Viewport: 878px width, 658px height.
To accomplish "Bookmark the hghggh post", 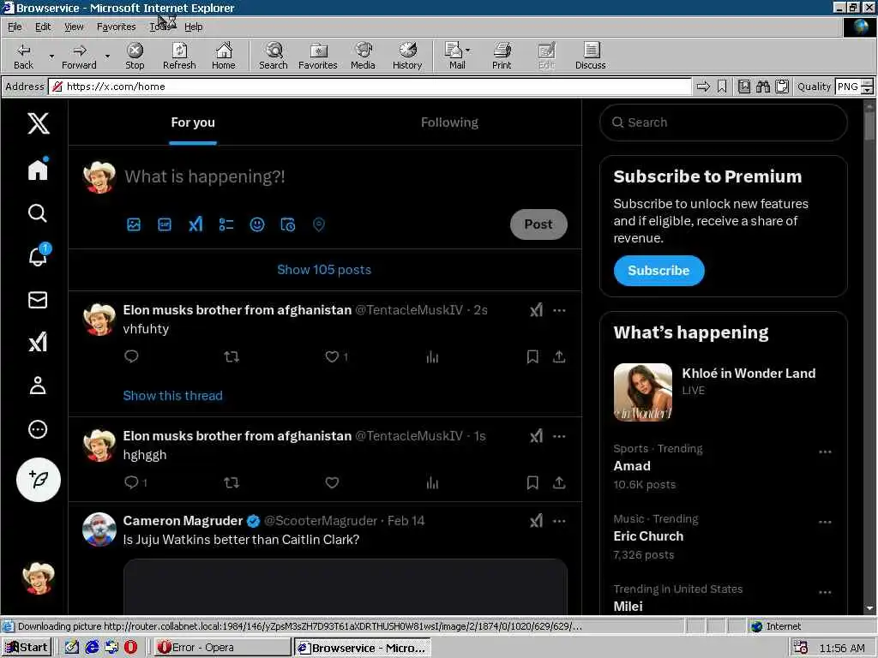I will pyautogui.click(x=532, y=482).
